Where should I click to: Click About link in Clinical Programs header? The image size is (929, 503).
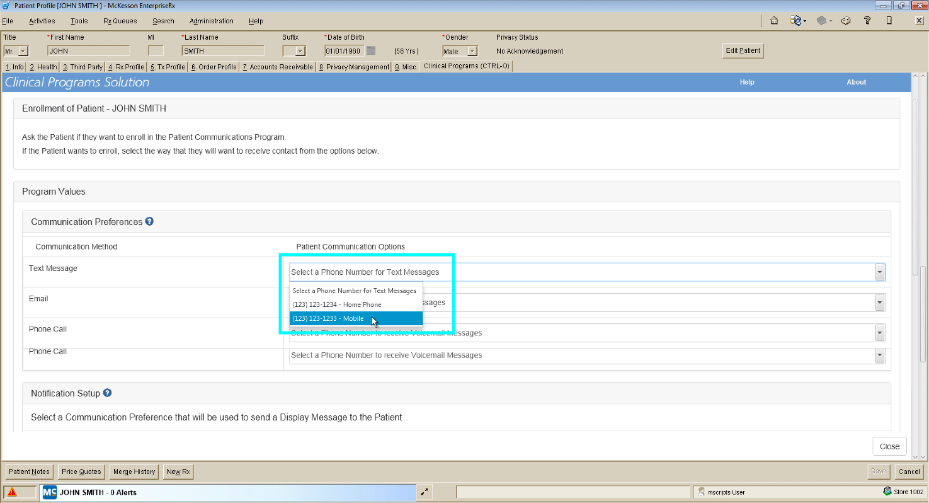pyautogui.click(x=857, y=82)
